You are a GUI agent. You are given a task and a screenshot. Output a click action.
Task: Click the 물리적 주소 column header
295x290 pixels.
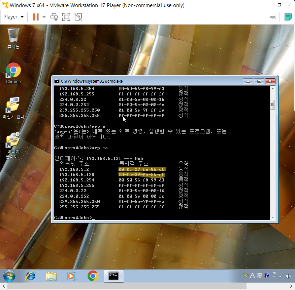tap(134, 164)
